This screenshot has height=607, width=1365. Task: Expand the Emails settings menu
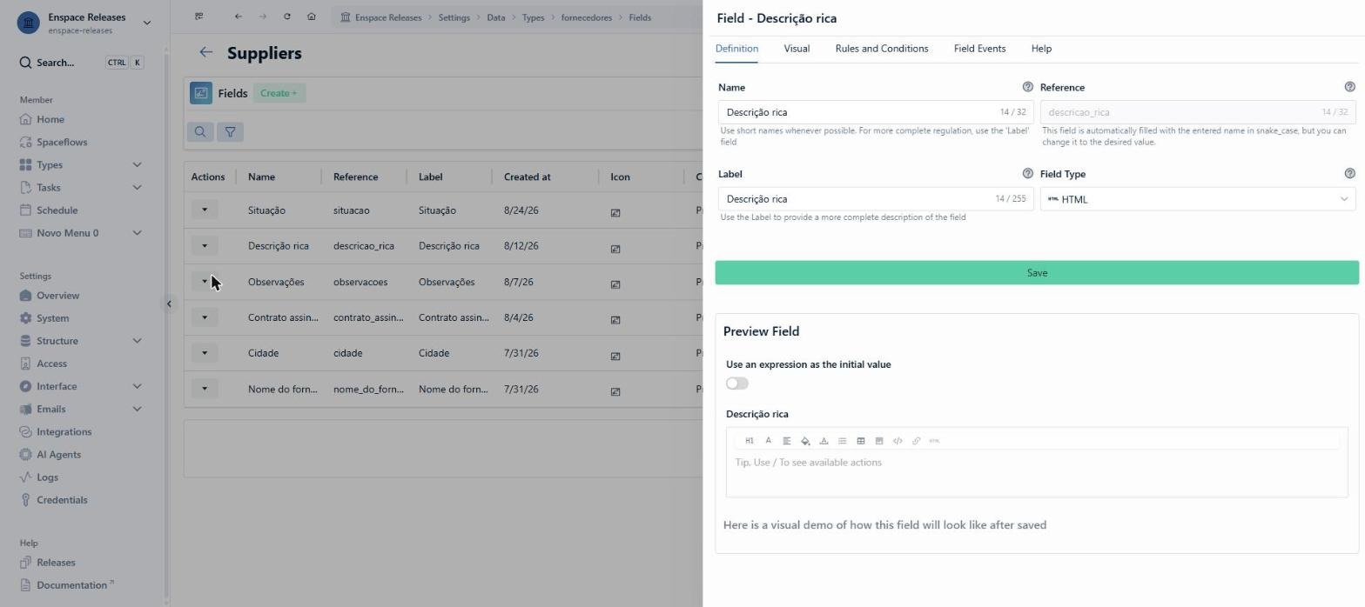tap(137, 409)
